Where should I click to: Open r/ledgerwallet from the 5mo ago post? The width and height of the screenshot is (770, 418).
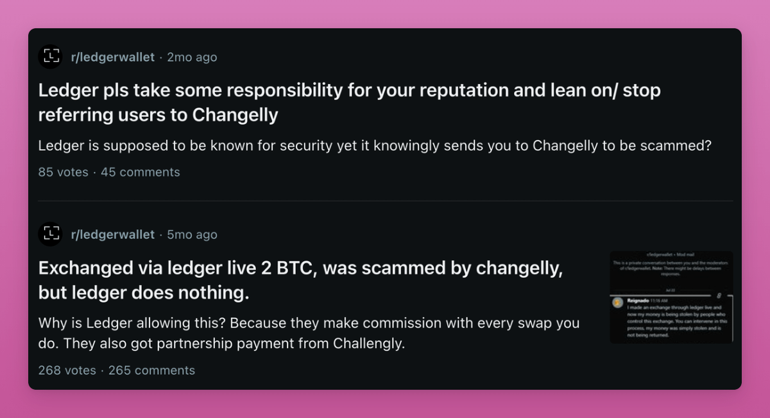[112, 234]
